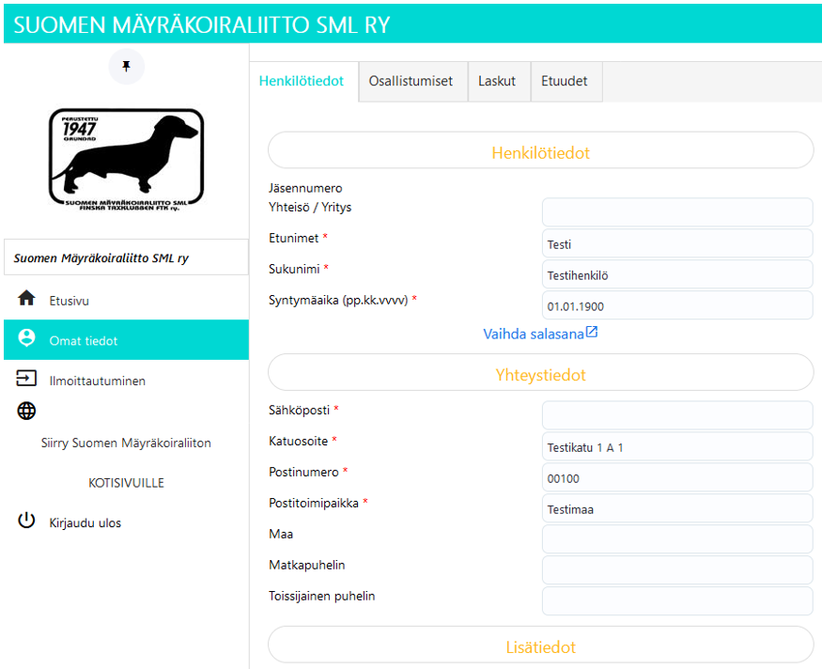This screenshot has width=822, height=669.
Task: Click the Ilmoittautuminen login arrow icon
Action: pos(26,380)
